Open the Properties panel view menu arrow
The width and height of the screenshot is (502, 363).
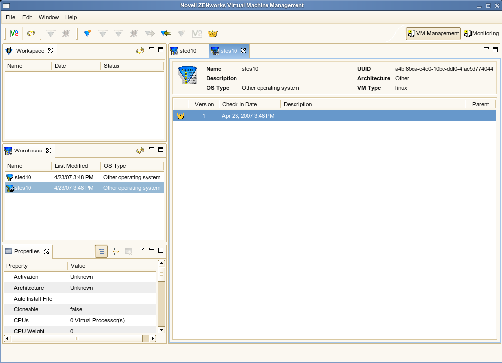(142, 250)
